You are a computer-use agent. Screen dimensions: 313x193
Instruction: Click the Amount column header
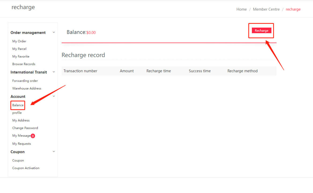127,71
